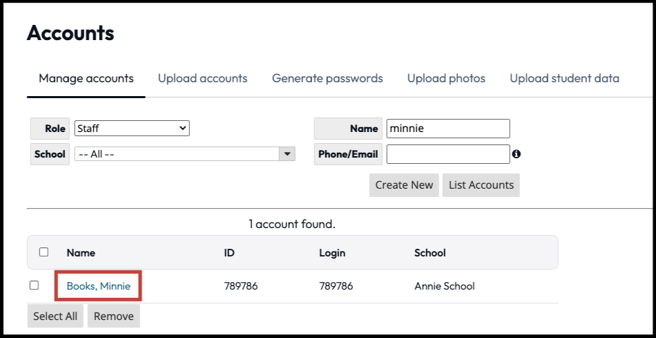This screenshot has width=656, height=338.
Task: Focus the Name field containing minnie
Action: coord(447,129)
